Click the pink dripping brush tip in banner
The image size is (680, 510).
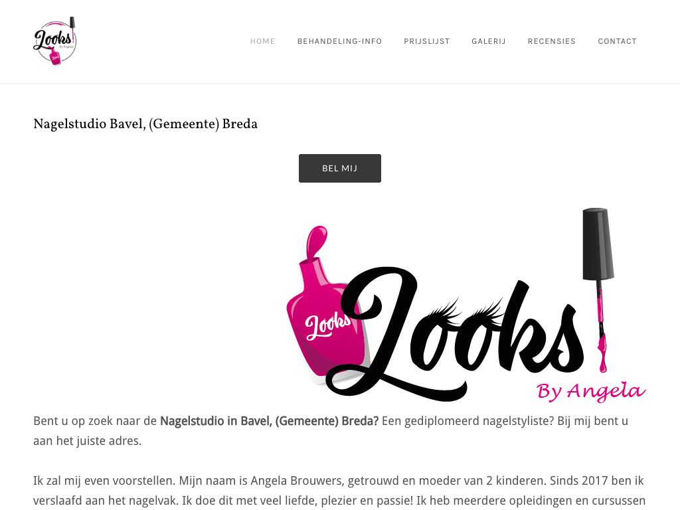pyautogui.click(x=602, y=353)
